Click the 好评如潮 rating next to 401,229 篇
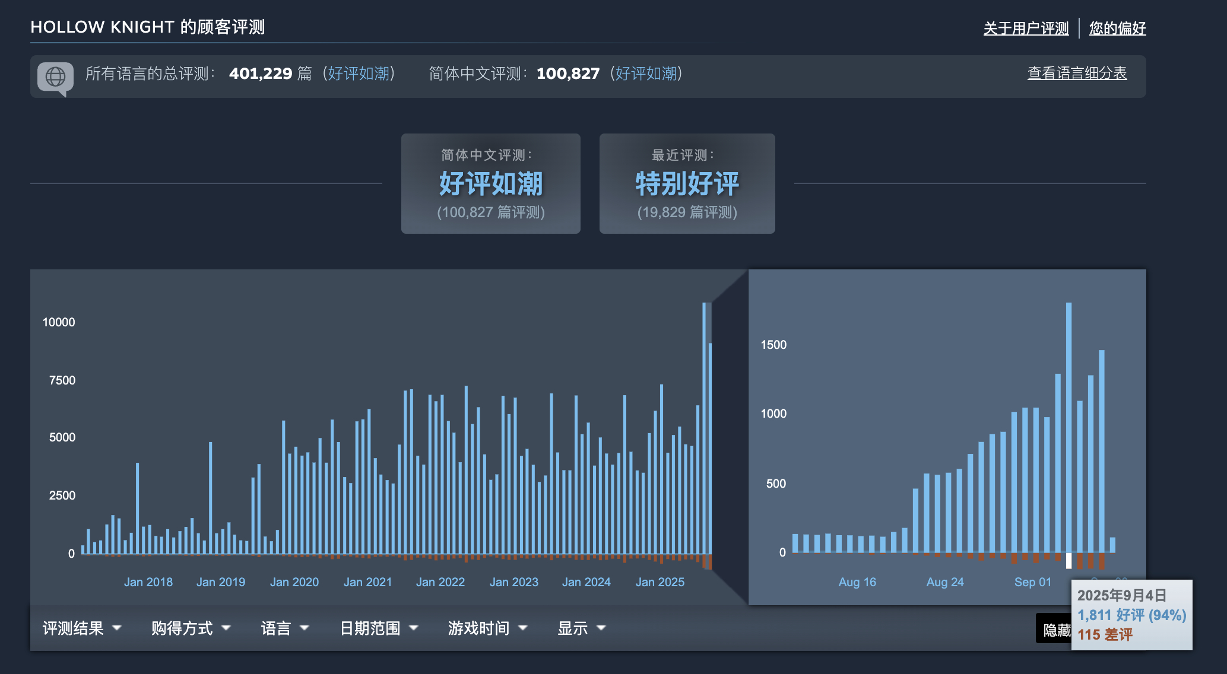 (359, 74)
